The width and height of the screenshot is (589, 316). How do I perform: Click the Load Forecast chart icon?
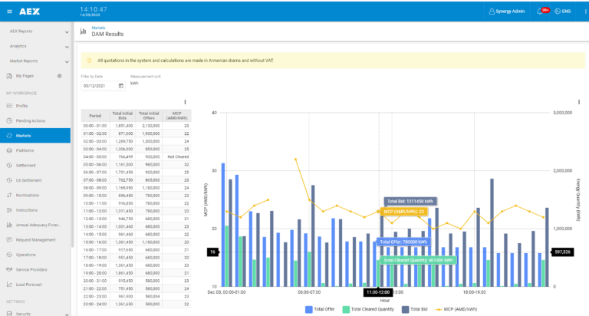tap(9, 285)
